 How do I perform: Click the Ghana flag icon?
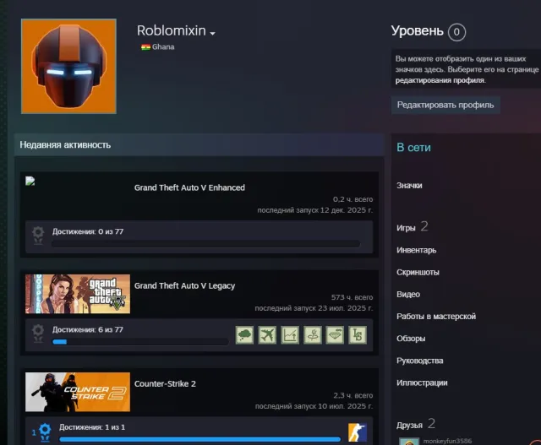tap(145, 47)
